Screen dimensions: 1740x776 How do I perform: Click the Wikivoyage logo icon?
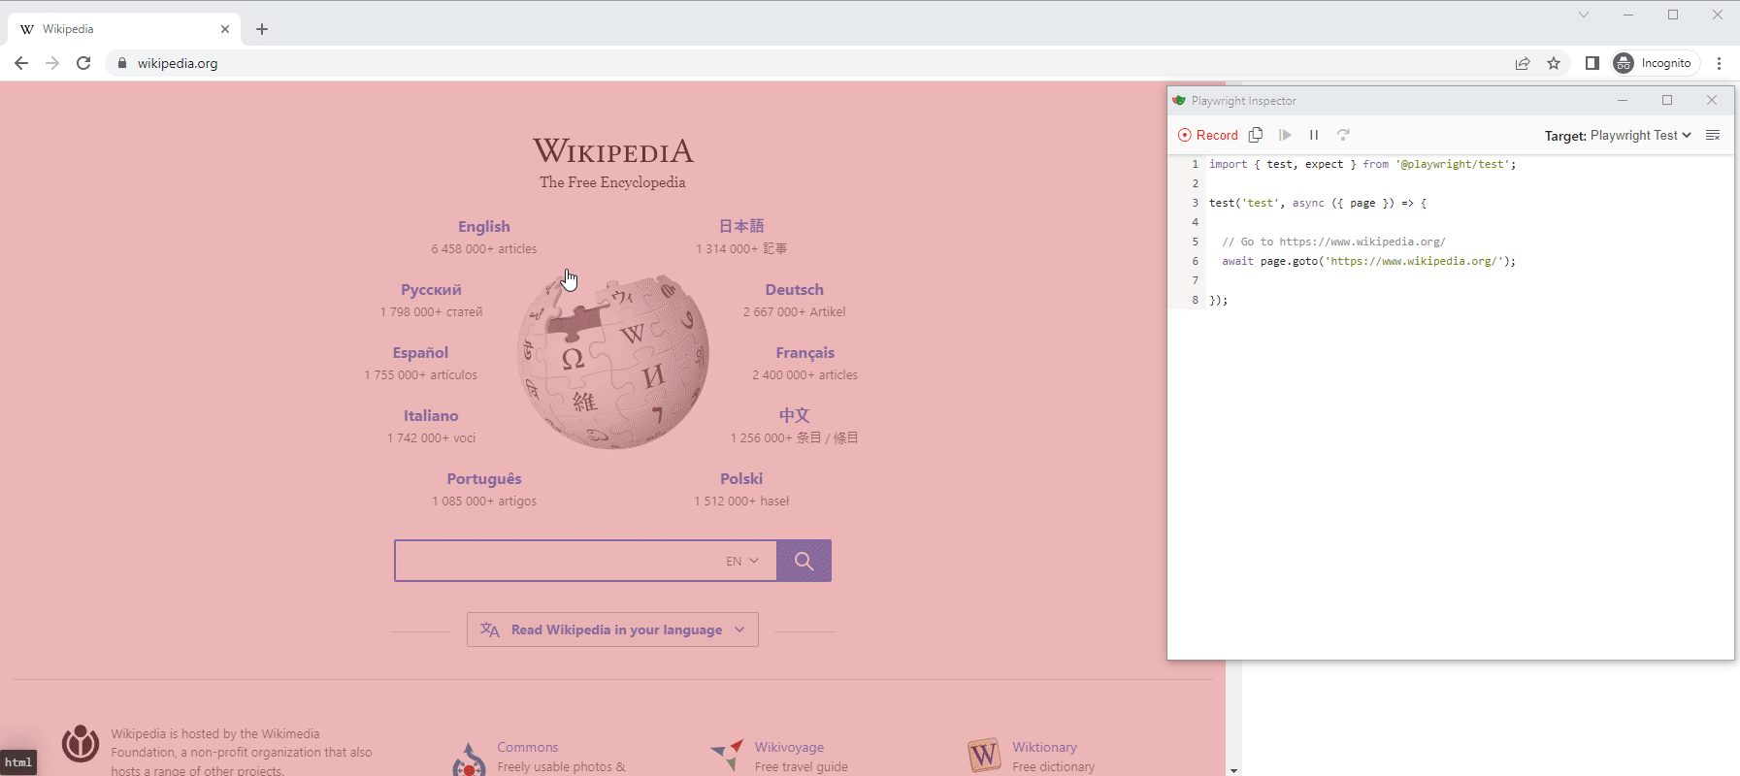point(727,755)
